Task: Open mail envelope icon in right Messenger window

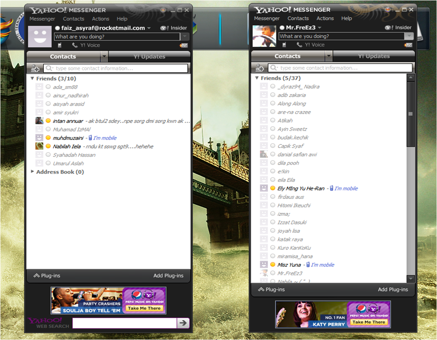Action: pos(408,45)
